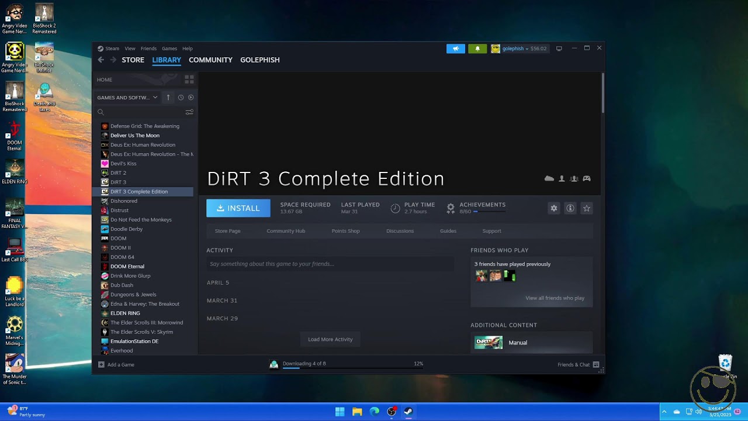Open the Friends & Chat icon
This screenshot has height=421, width=748.
[x=596, y=364]
